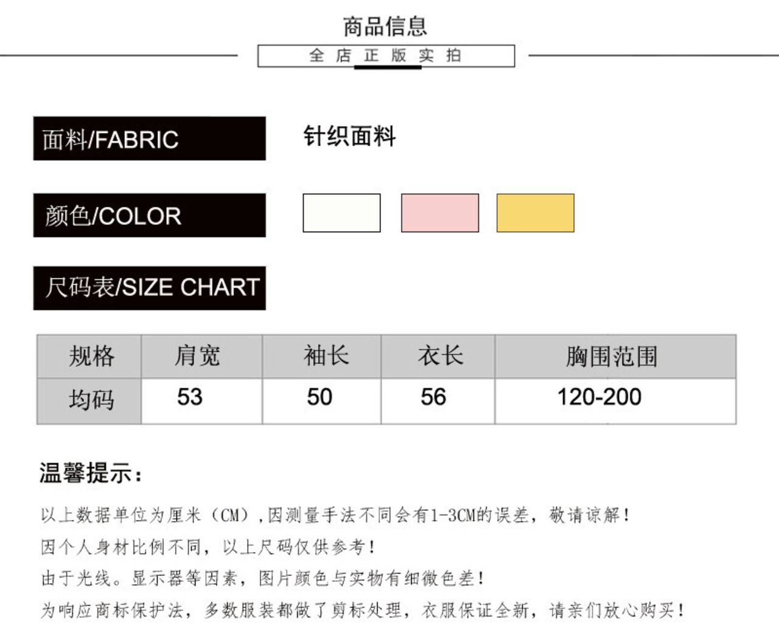Image resolution: width=779 pixels, height=636 pixels.
Task: Select the 均码 row label cell
Action: point(90,400)
